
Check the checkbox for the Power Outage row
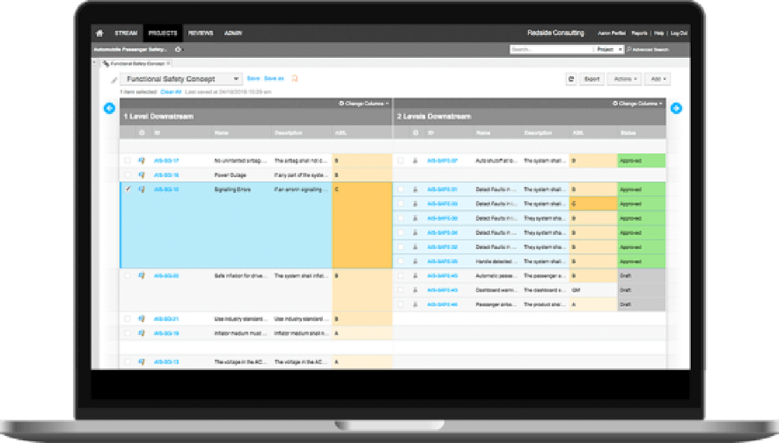click(128, 175)
